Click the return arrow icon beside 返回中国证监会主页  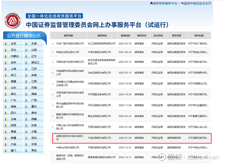(182, 3)
